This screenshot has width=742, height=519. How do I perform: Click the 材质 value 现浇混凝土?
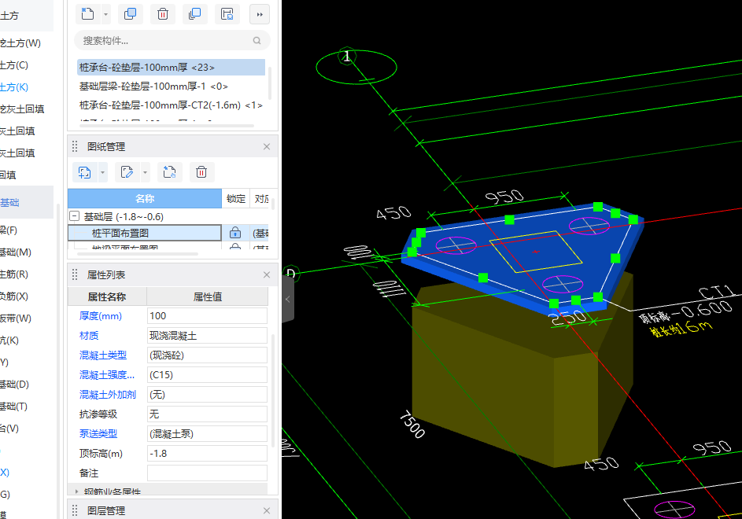tap(207, 336)
